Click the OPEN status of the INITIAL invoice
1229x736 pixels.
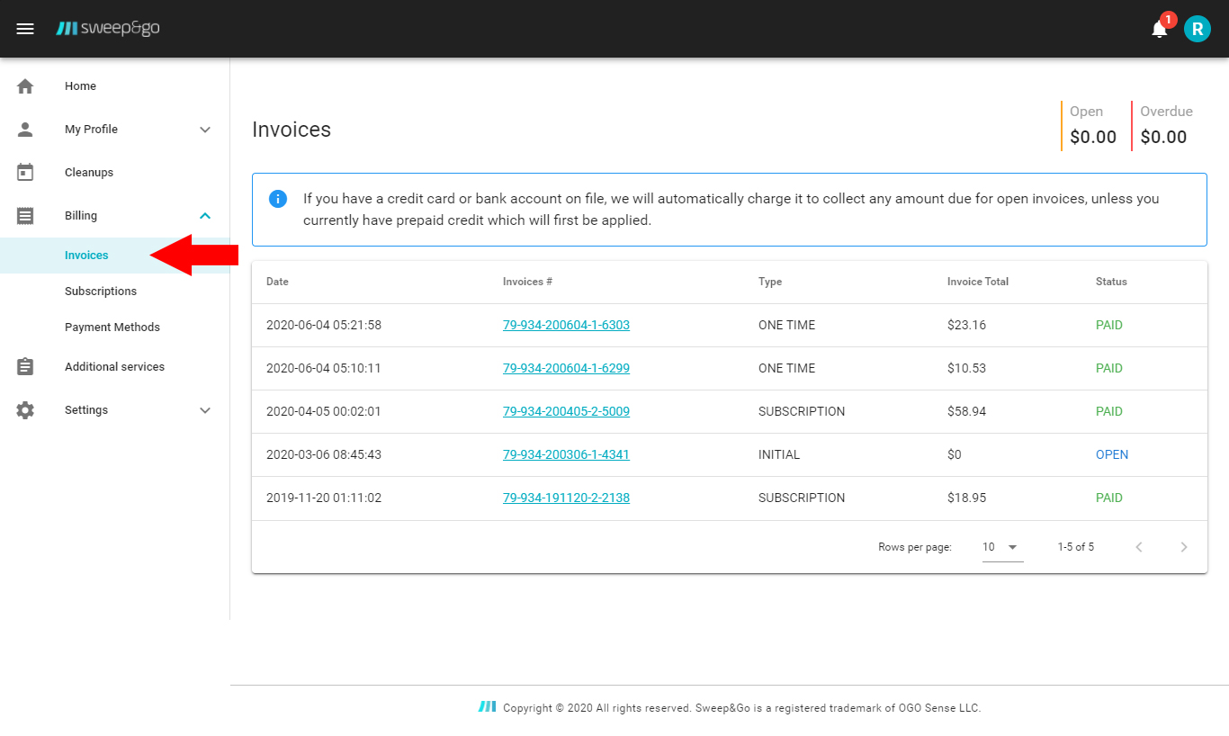click(x=1112, y=454)
